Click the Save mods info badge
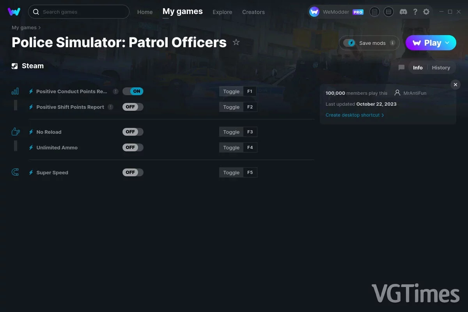 pos(392,43)
